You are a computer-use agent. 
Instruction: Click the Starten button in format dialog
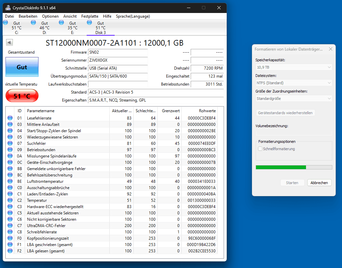(292, 182)
